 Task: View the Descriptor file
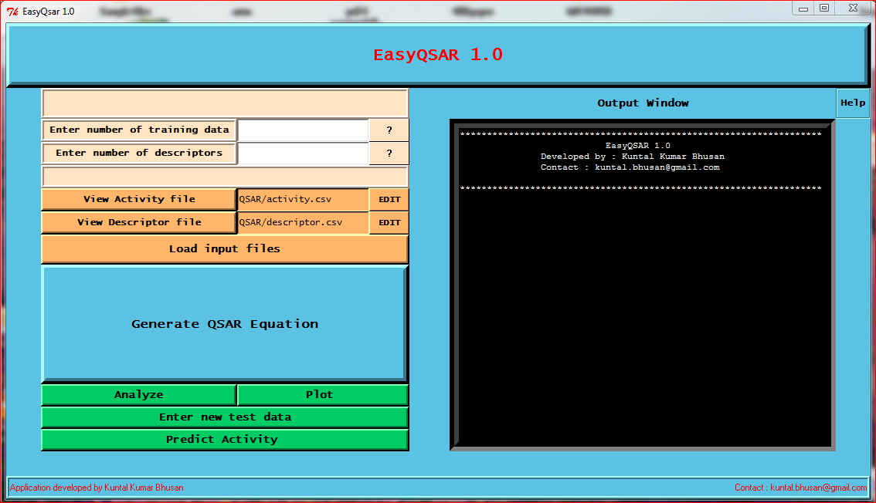point(139,222)
